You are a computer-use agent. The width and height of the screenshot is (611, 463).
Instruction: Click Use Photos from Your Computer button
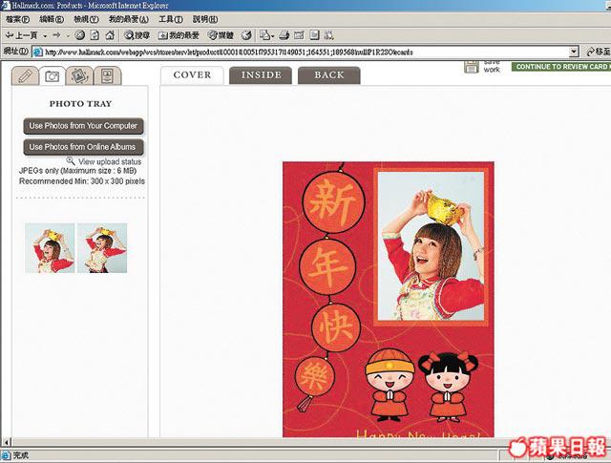tap(83, 126)
